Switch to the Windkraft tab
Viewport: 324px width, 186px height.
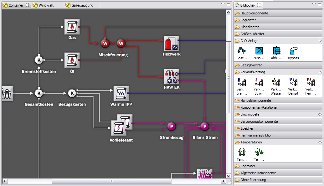(x=46, y=5)
